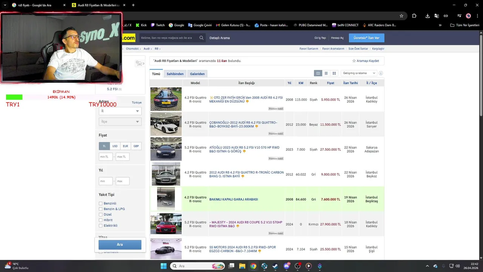The image size is (483, 272).
Task: Select TL currency toggle
Action: click(104, 146)
